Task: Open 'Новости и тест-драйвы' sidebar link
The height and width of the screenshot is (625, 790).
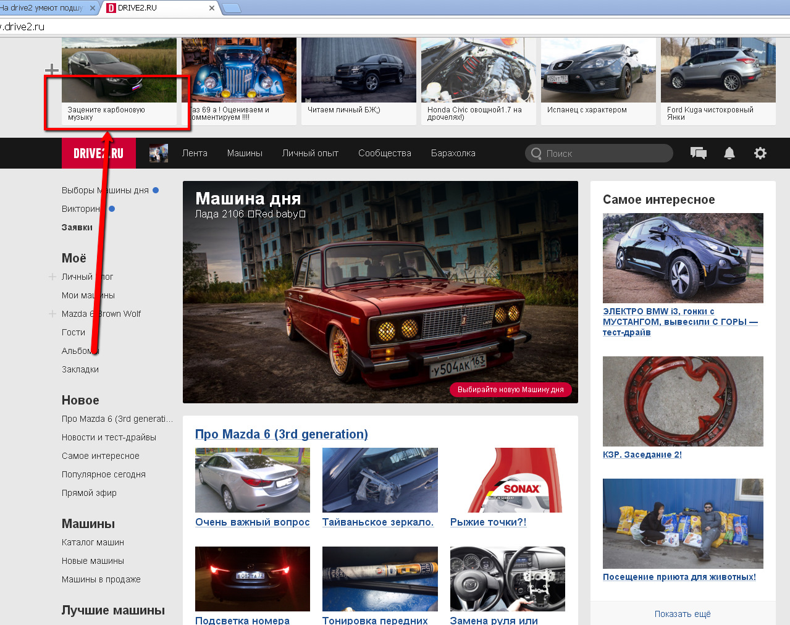Action: click(109, 437)
